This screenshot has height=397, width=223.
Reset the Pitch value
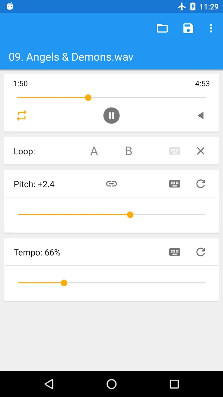point(201,184)
